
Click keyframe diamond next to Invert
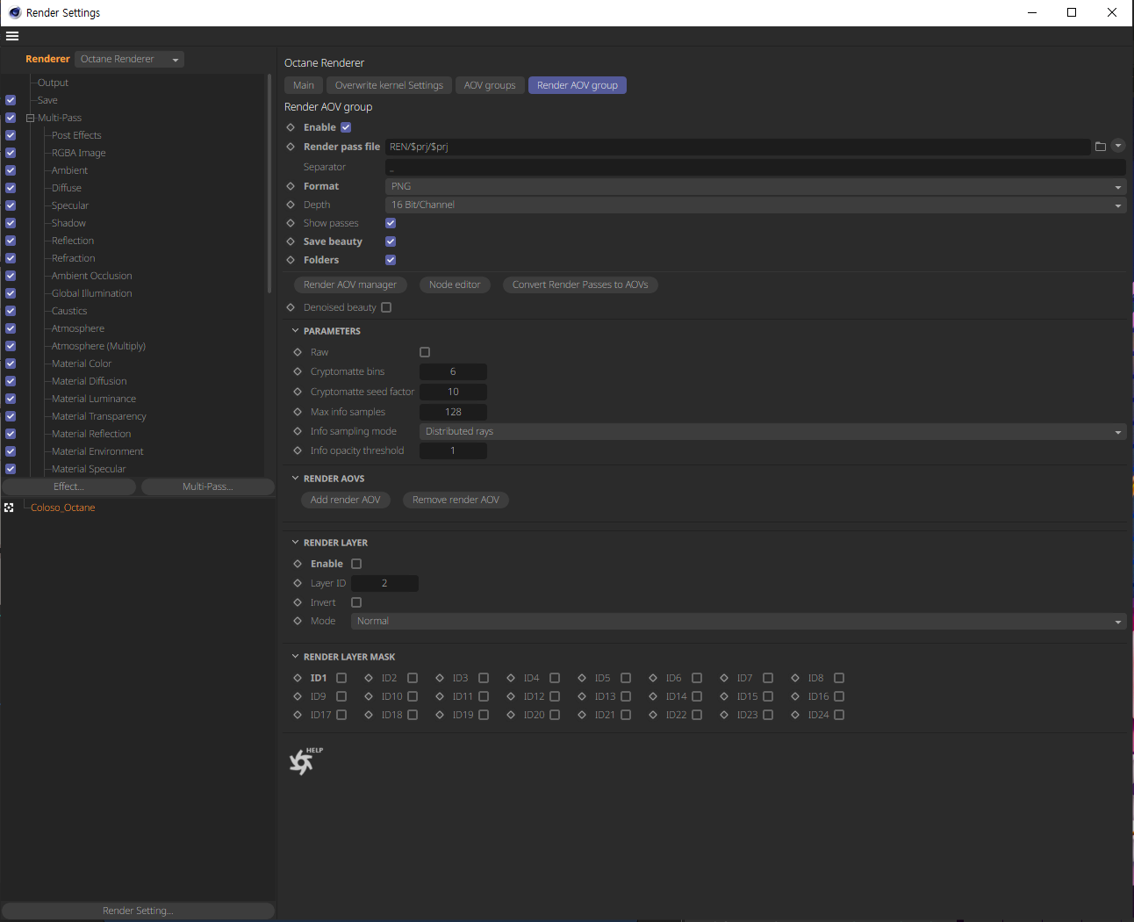point(298,602)
